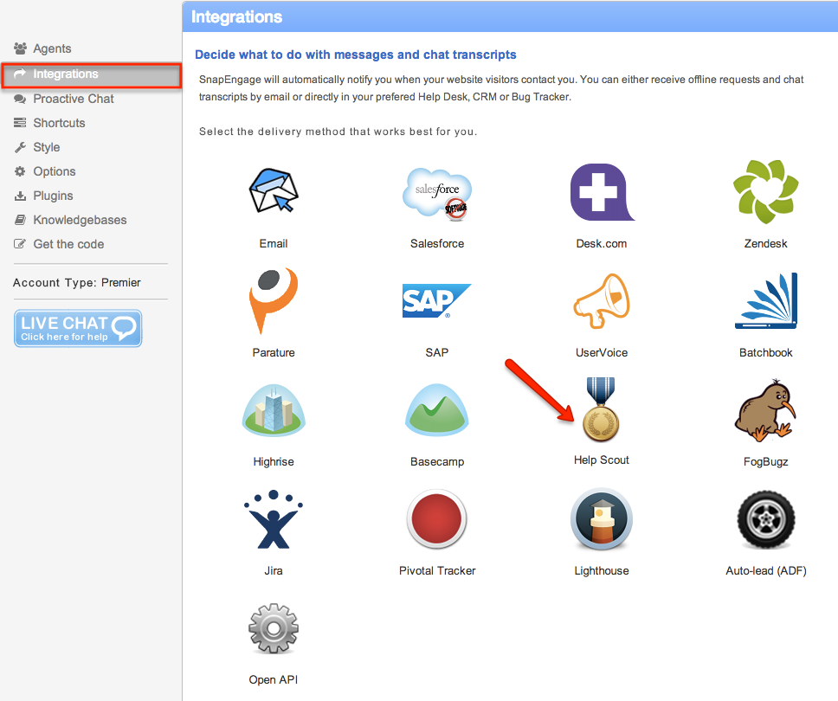838x701 pixels.
Task: Open the Pivotal Tracker red circle icon
Action: coord(436,518)
